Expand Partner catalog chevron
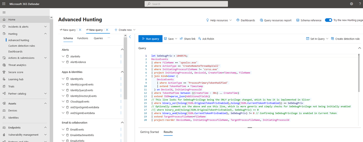 point(45,94)
